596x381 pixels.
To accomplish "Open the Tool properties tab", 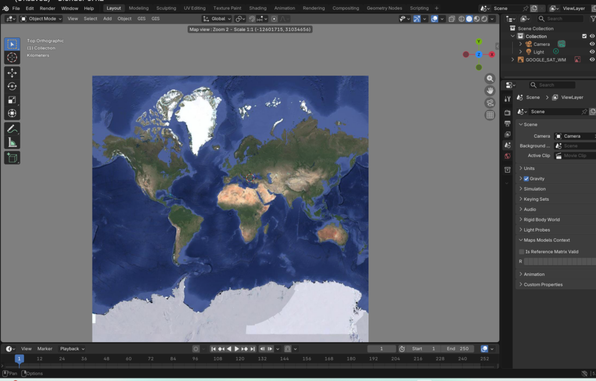I will point(508,99).
